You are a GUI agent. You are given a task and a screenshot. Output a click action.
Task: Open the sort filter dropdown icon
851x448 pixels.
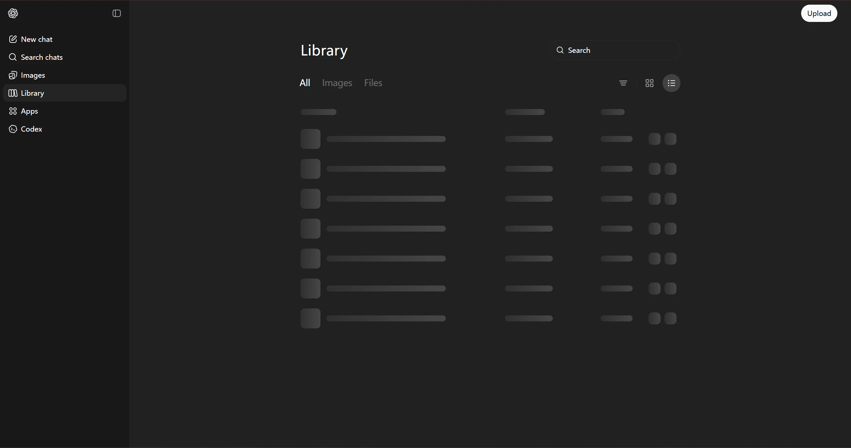tap(623, 83)
